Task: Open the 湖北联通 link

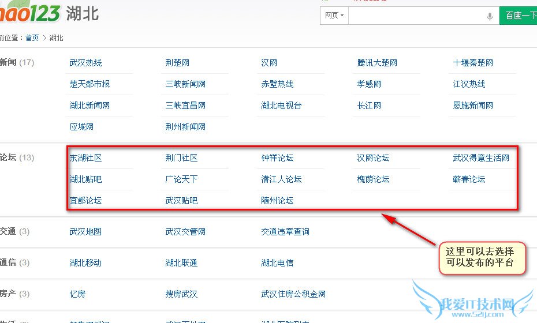Action: tap(181, 263)
